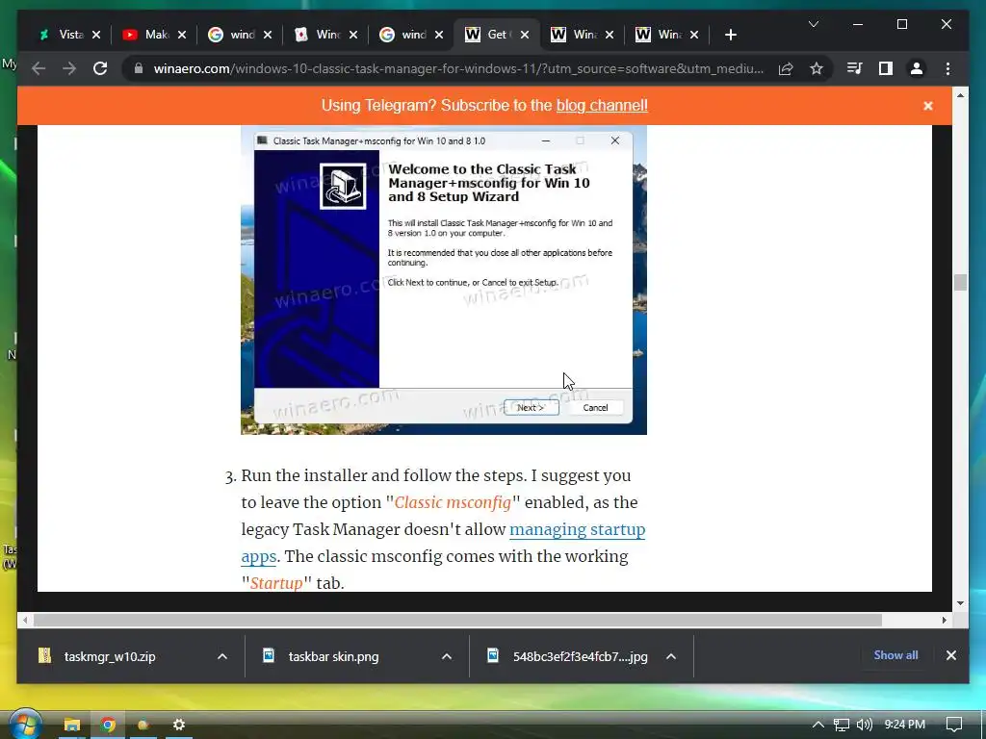Screen dimensions: 986x739
Task: Switch to the Vista tab
Action: coord(69,35)
